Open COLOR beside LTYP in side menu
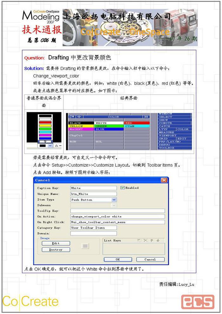222x314 pixels. click(x=184, y=129)
